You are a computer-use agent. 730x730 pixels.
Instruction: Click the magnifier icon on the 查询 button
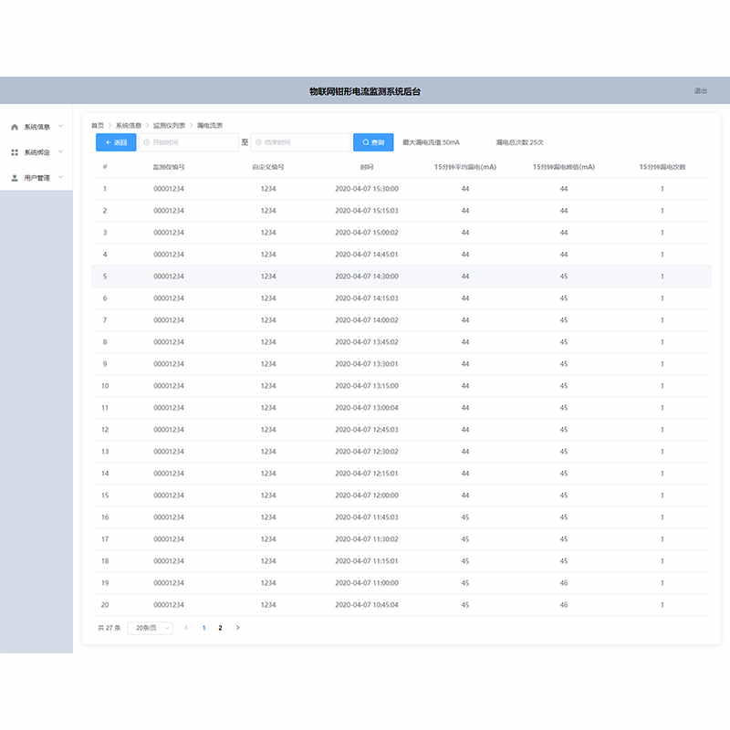click(366, 142)
